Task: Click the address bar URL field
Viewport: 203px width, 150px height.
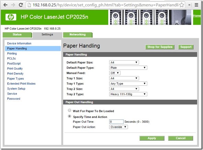Action: 105,5
